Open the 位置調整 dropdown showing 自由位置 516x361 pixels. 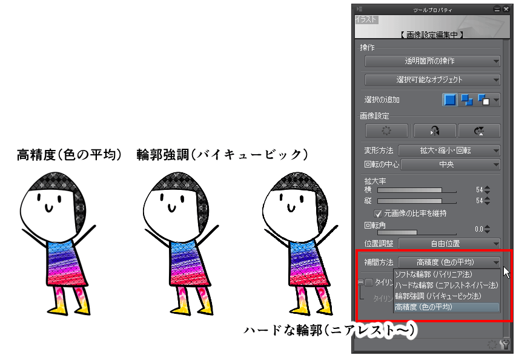[x=449, y=244]
